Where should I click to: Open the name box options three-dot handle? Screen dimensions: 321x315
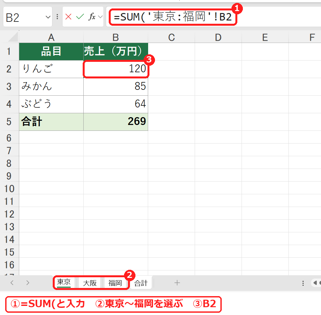(57, 17)
